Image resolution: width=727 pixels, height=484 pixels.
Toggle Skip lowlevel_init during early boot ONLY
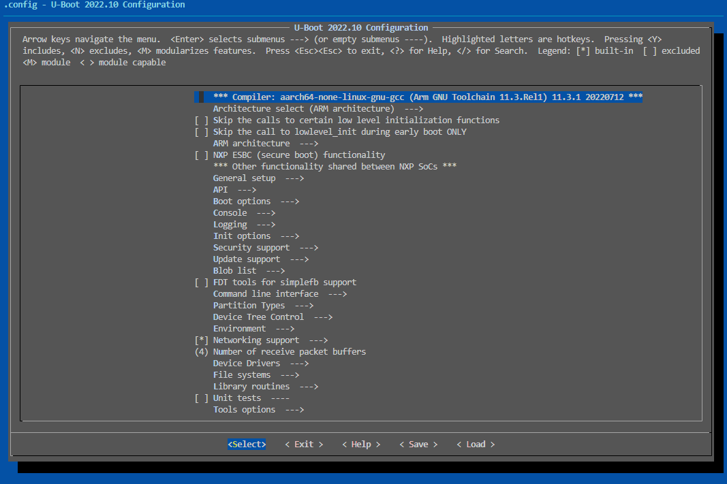(330, 132)
